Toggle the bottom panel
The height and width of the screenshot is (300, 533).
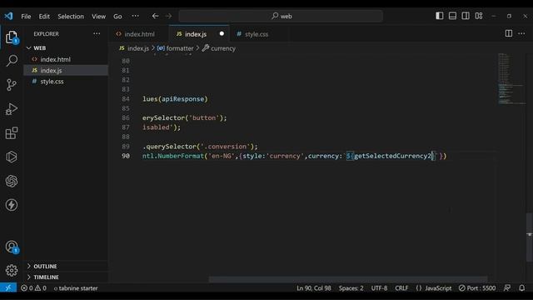coord(452,16)
